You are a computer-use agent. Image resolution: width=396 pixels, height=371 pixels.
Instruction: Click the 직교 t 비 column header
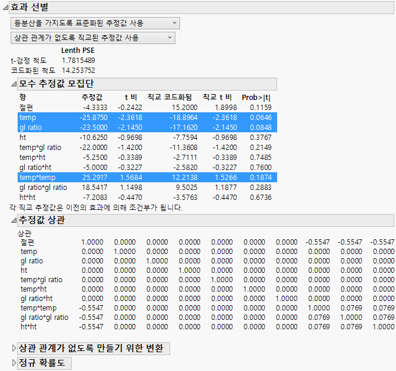(x=217, y=97)
